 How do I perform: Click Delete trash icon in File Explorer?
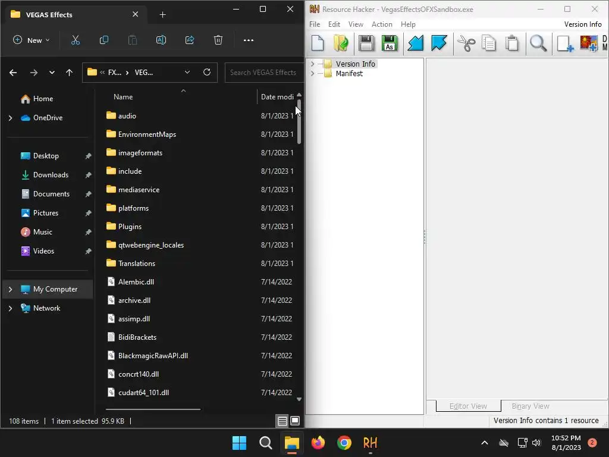pos(218,40)
